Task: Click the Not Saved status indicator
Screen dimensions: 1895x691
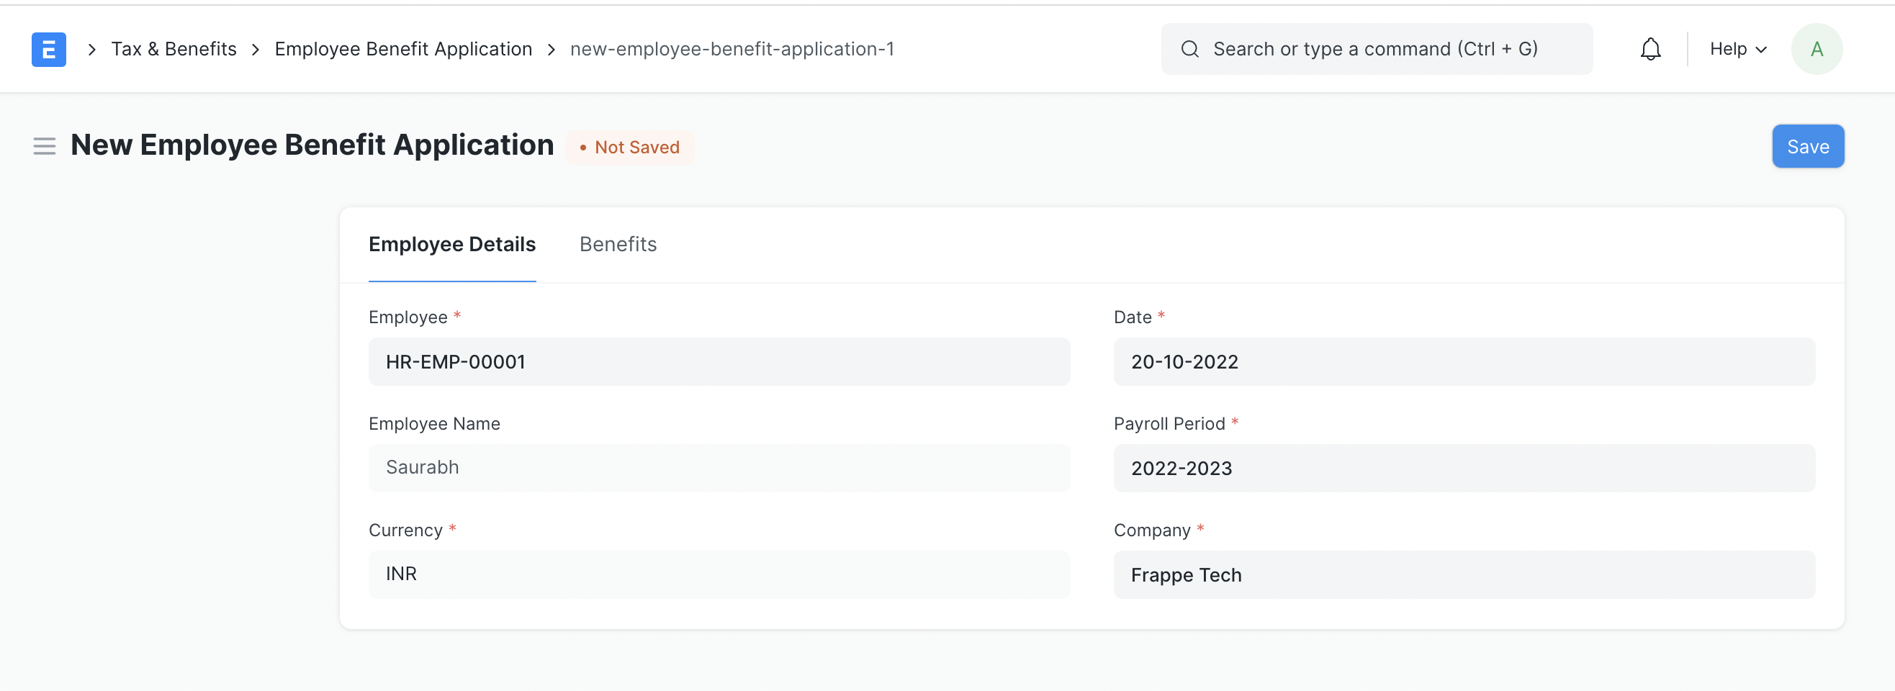Action: pos(631,146)
